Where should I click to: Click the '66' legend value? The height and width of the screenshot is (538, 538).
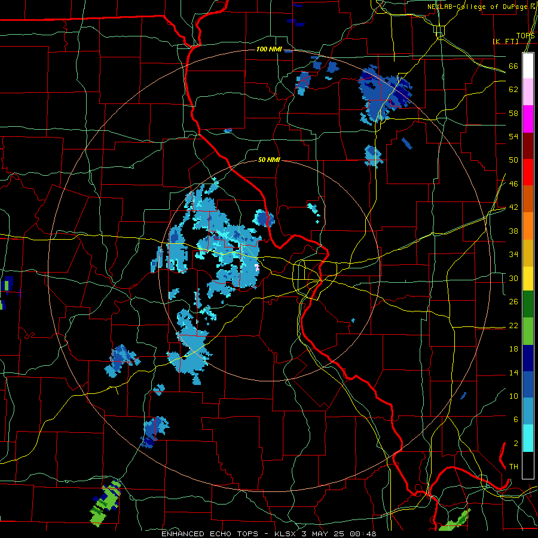(513, 66)
